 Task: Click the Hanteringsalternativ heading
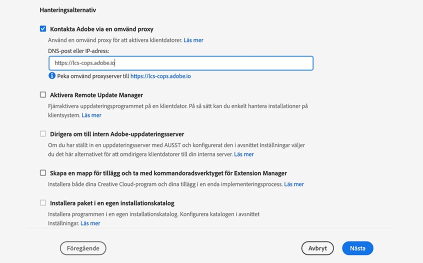pos(68,9)
